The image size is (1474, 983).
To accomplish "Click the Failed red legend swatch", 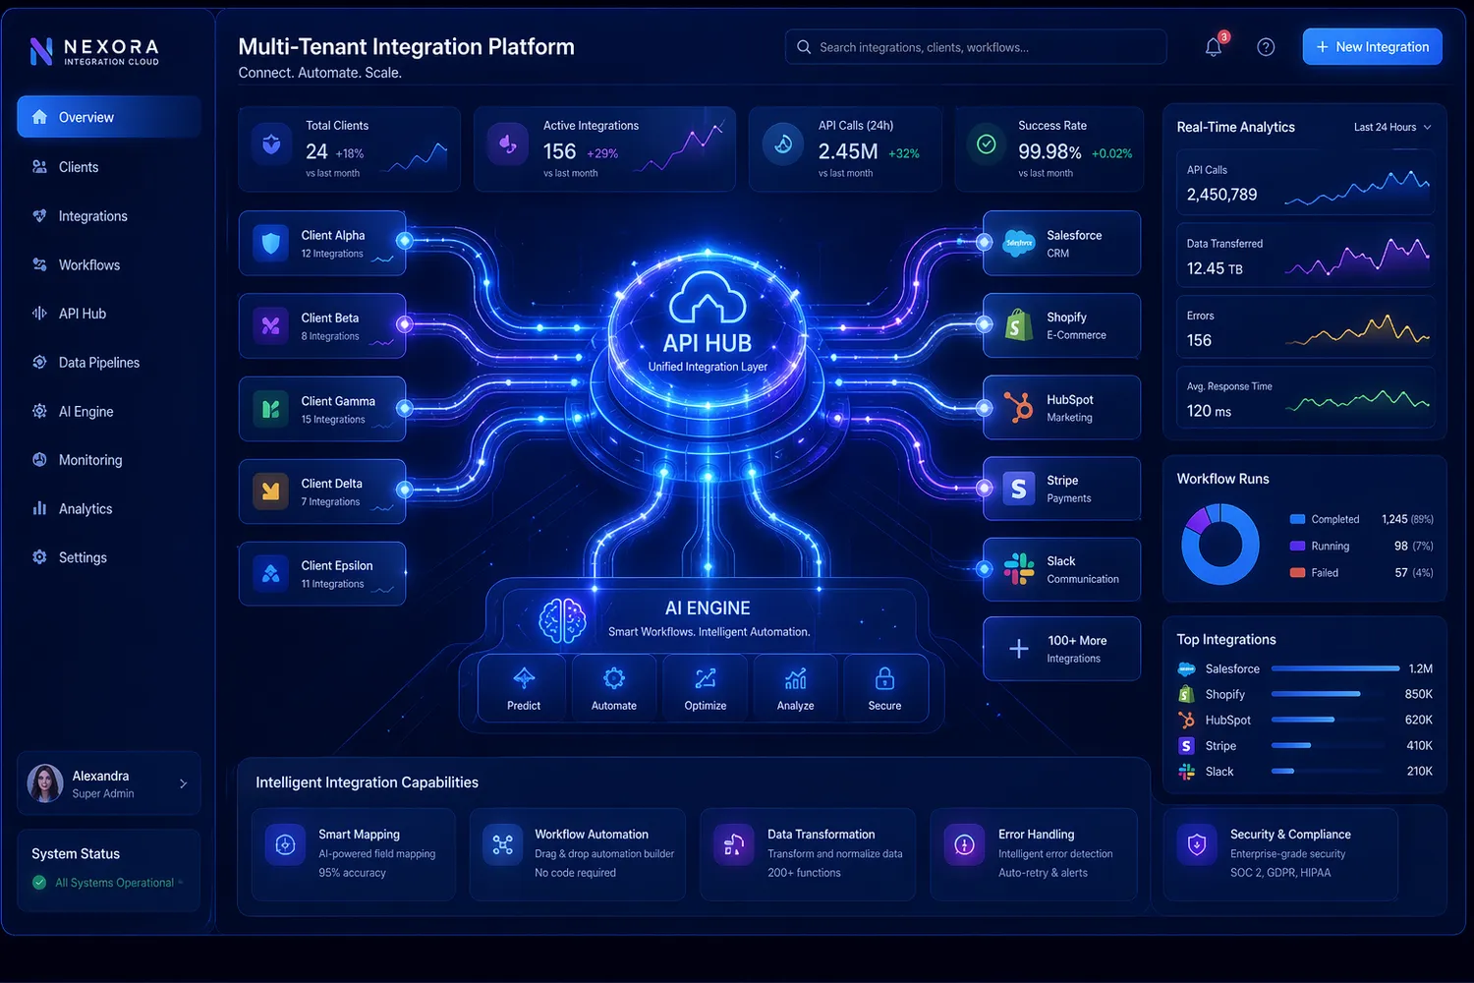I will (x=1297, y=572).
